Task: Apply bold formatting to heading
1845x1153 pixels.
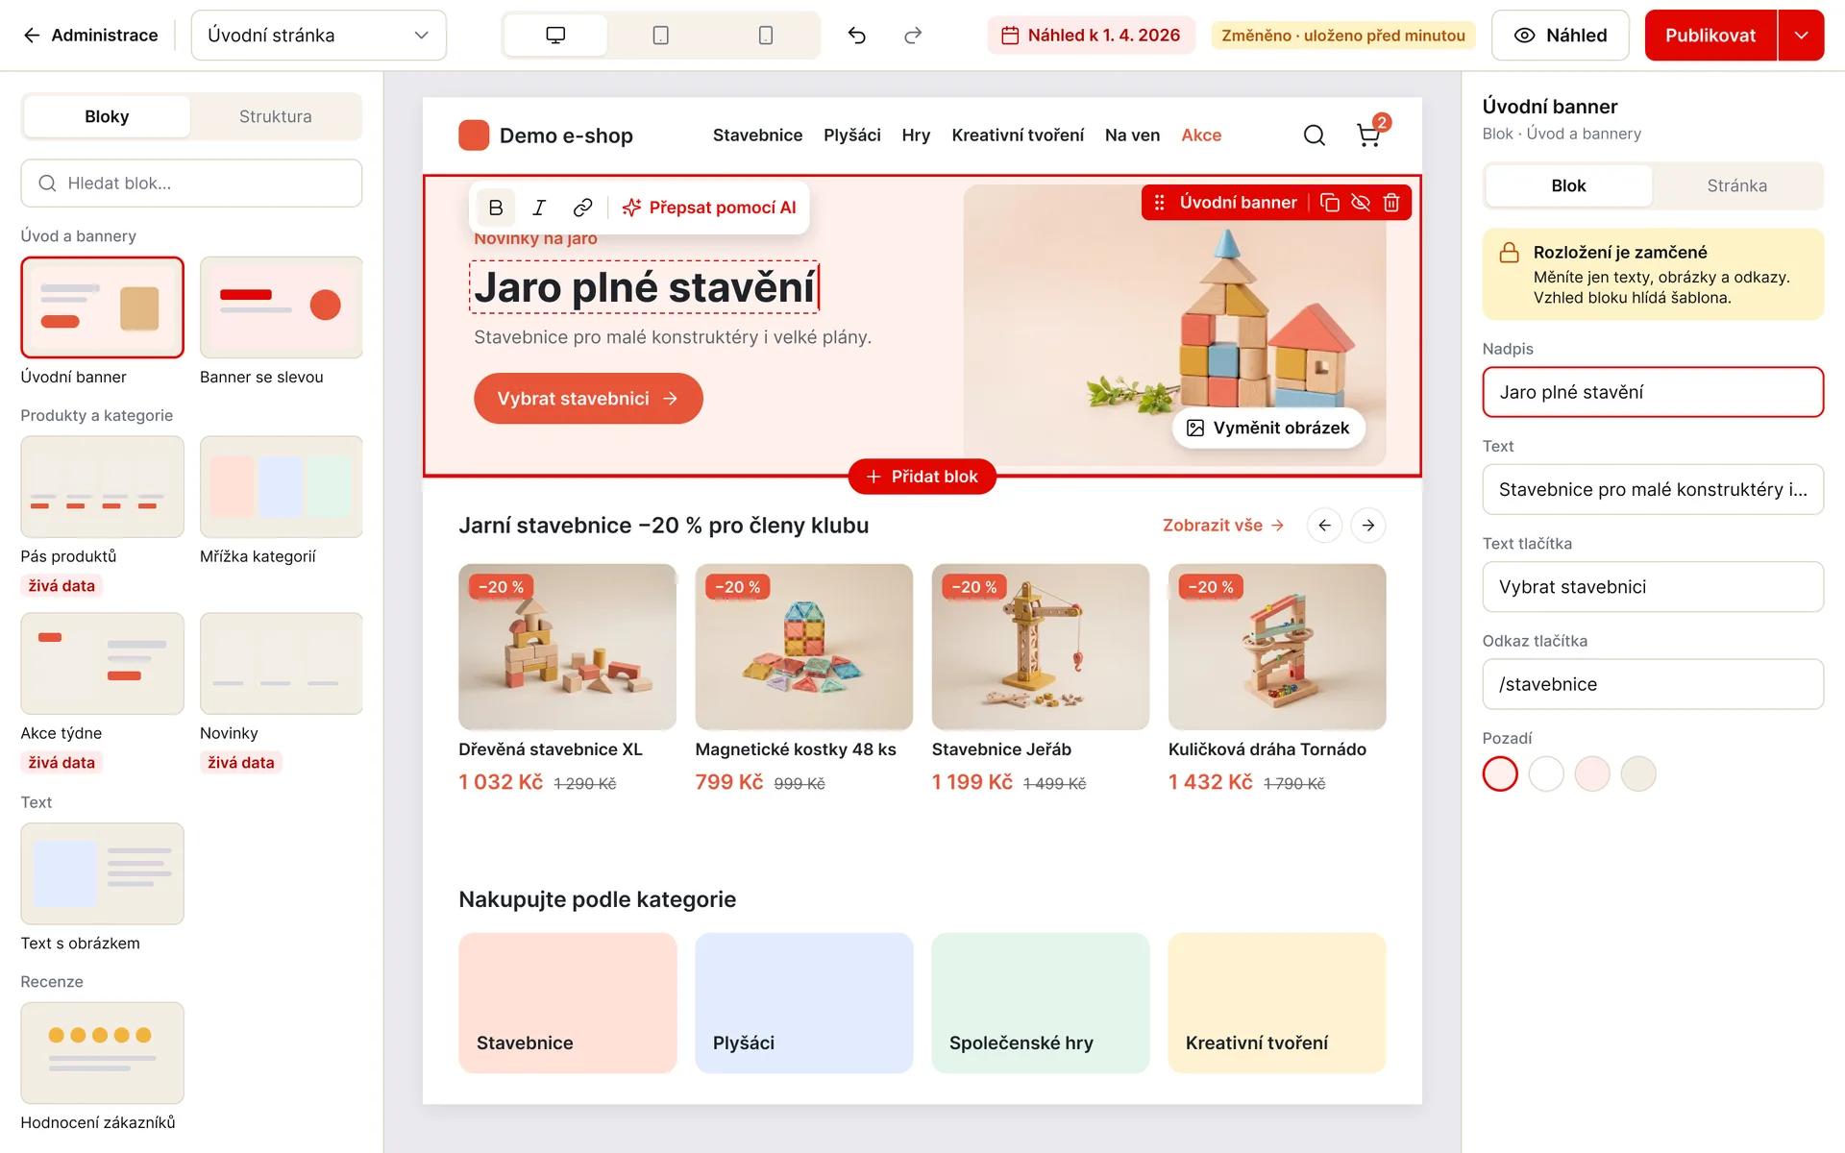Action: (496, 208)
